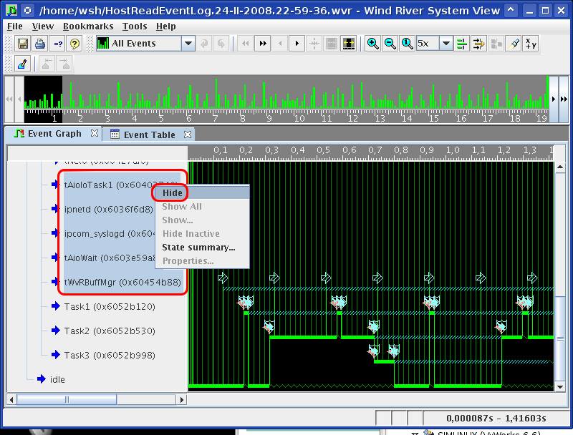Open the Help menu

coord(166,26)
